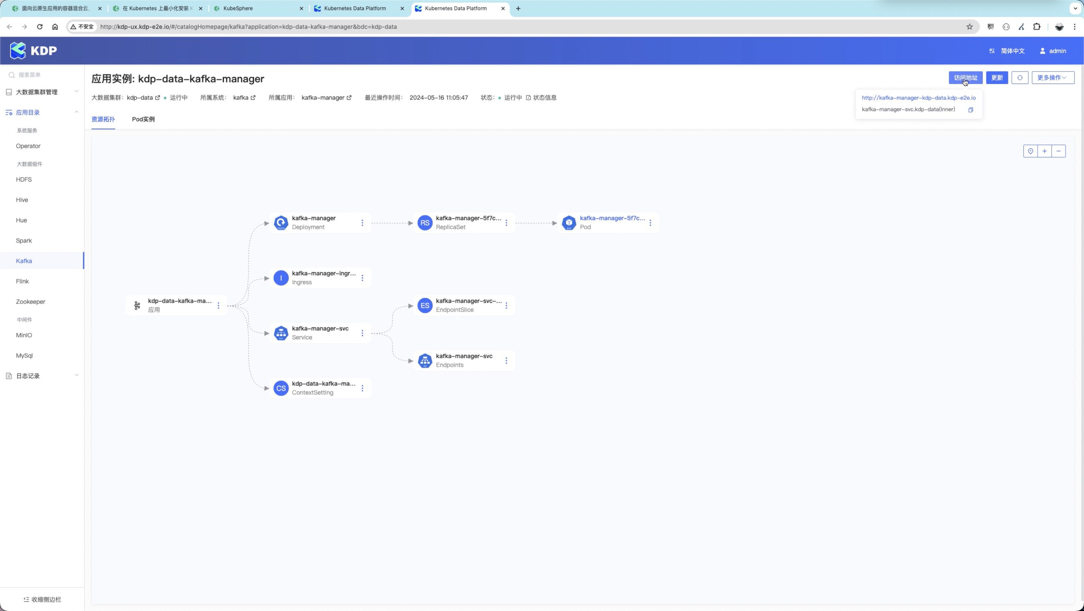Click the refresh icon button next to 更新
Image resolution: width=1084 pixels, height=611 pixels.
[1020, 78]
